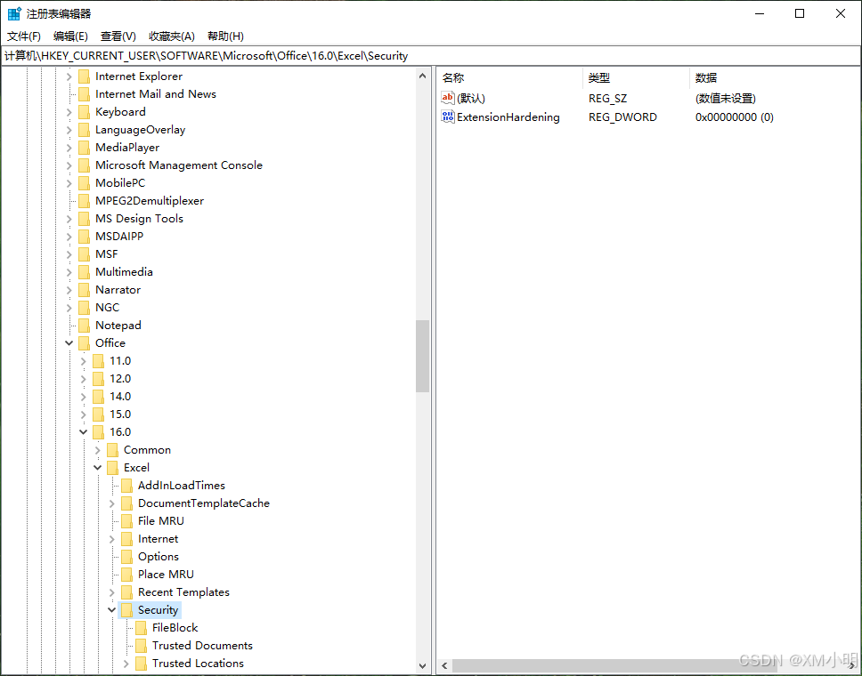The width and height of the screenshot is (862, 676).
Task: Expand the NGC key
Action: tap(69, 308)
